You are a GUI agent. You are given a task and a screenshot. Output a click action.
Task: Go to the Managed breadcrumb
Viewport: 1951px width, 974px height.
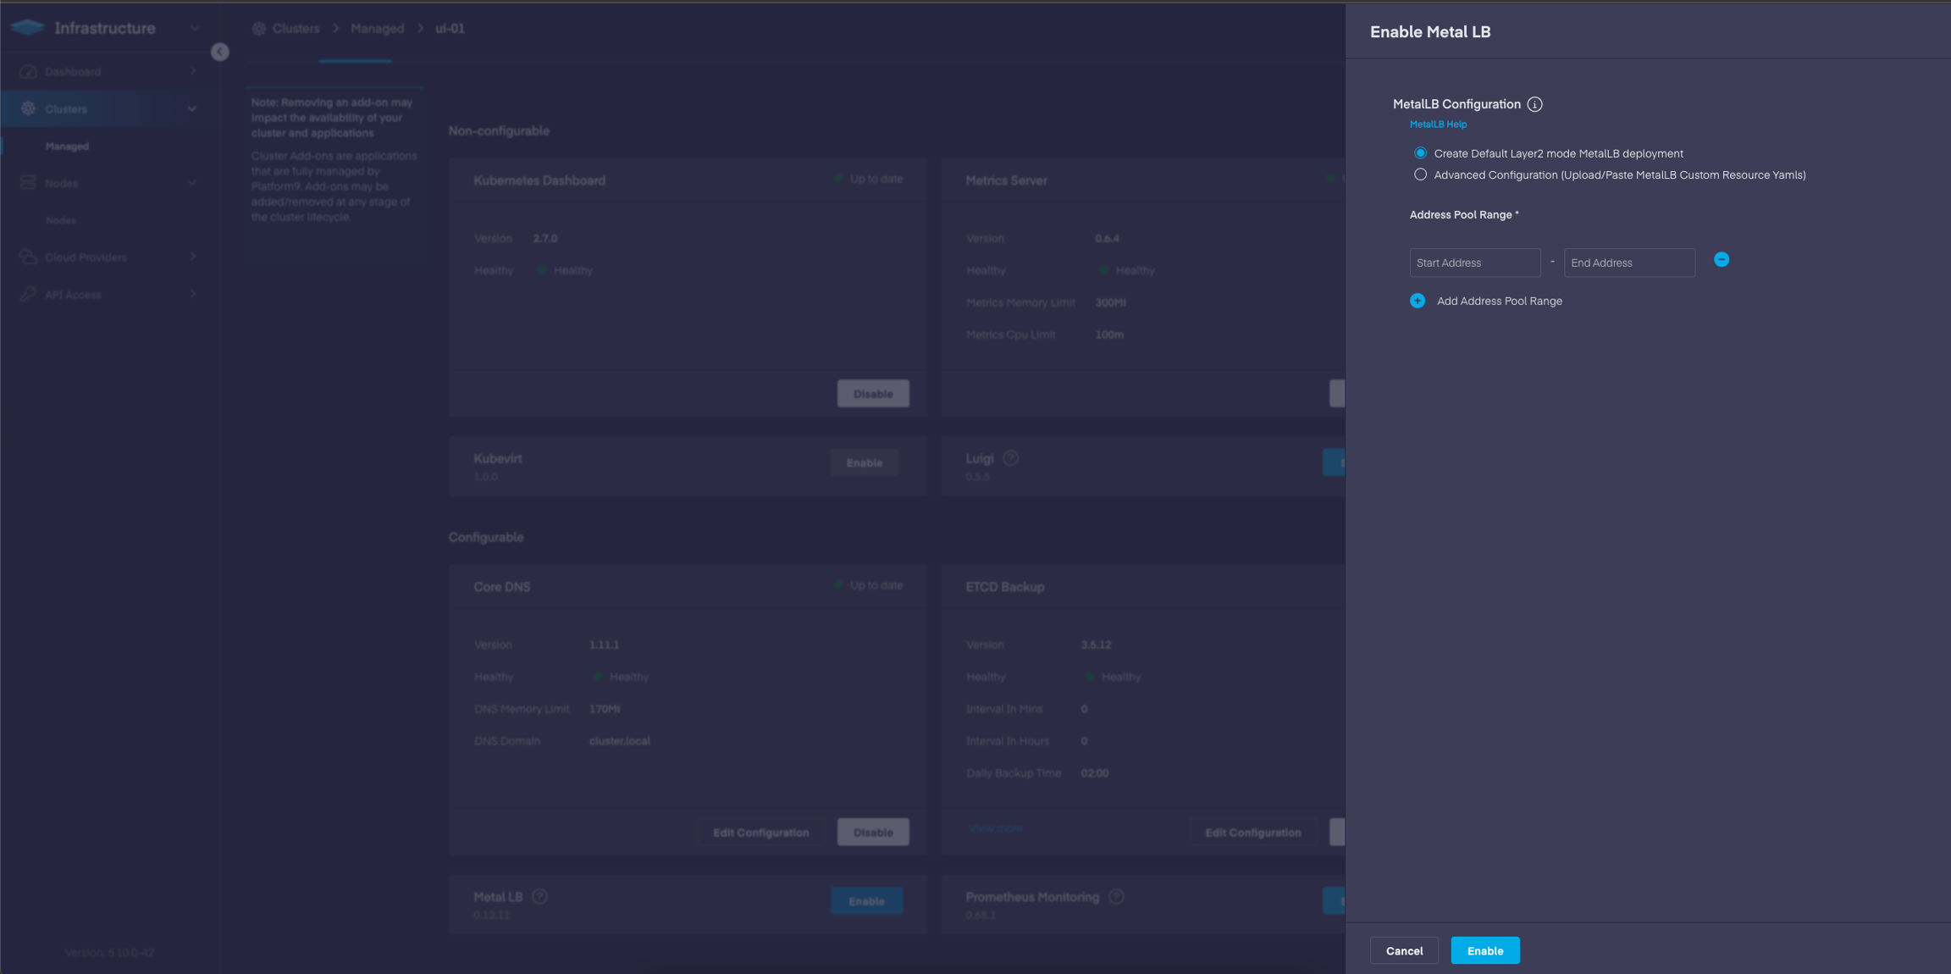(377, 29)
